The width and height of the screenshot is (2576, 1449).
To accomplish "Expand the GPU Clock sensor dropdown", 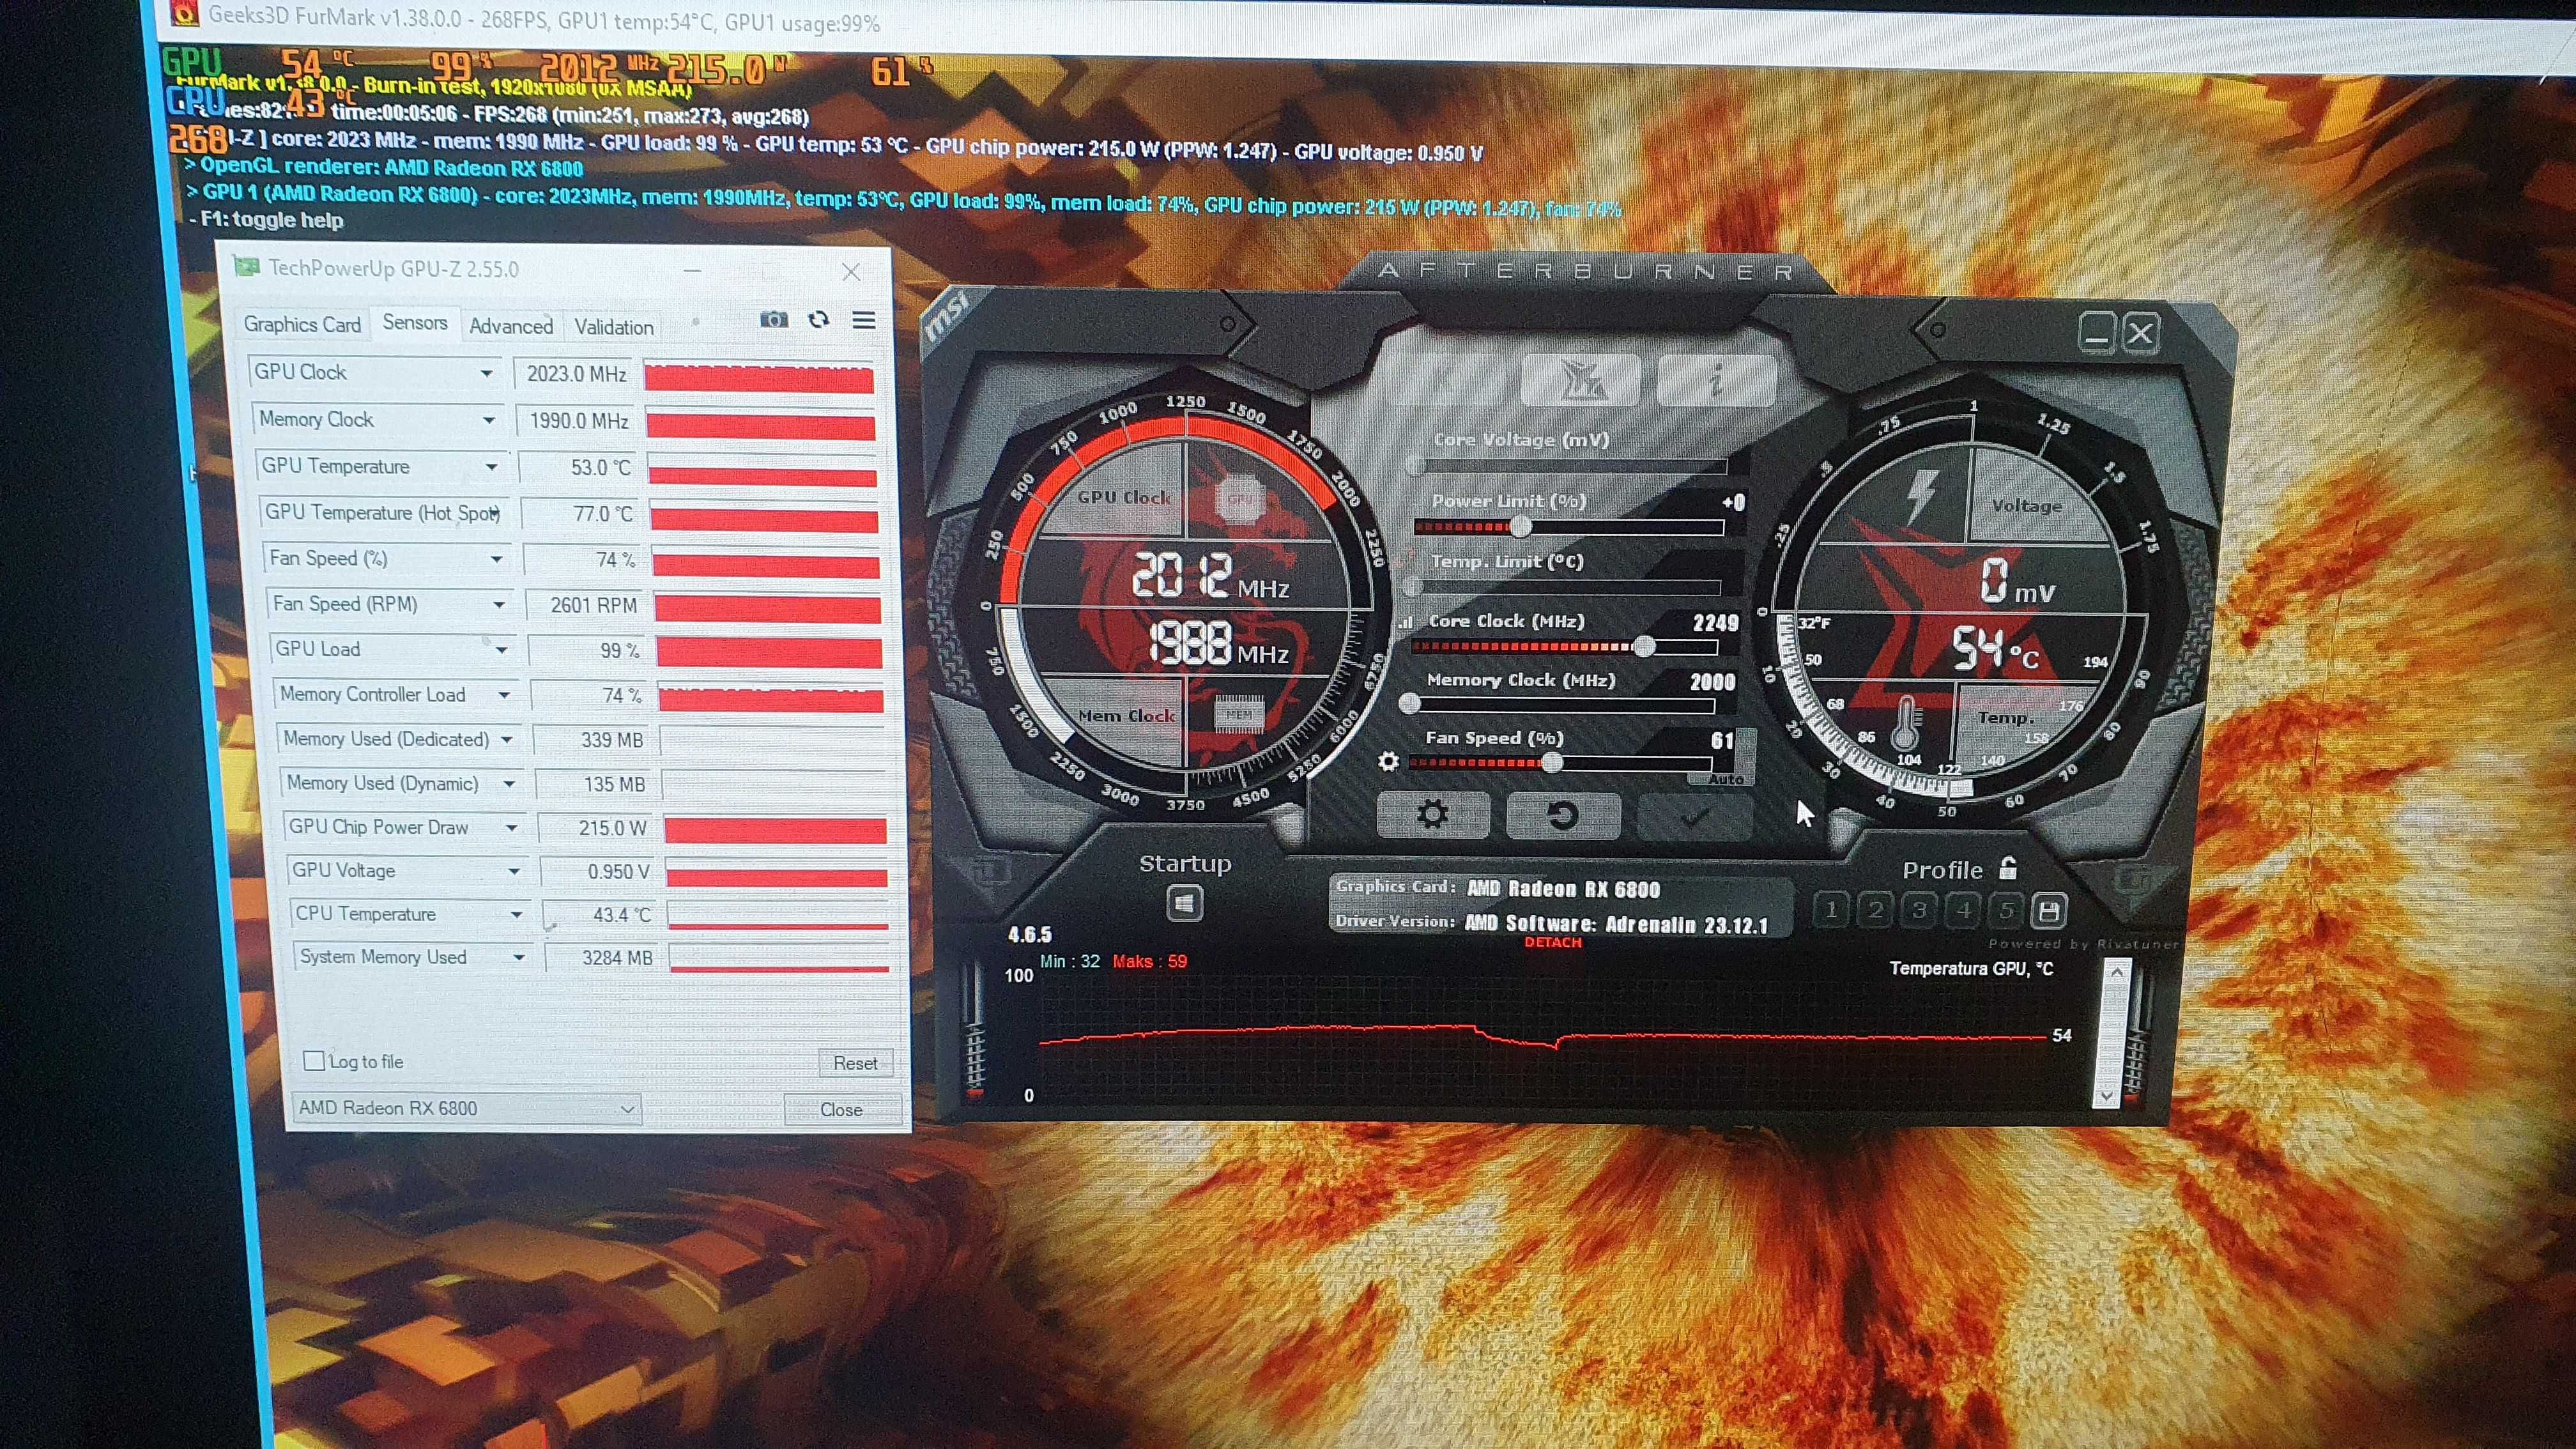I will 486,373.
